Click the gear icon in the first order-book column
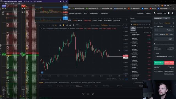The height and width of the screenshot is (99, 176). 5,8
